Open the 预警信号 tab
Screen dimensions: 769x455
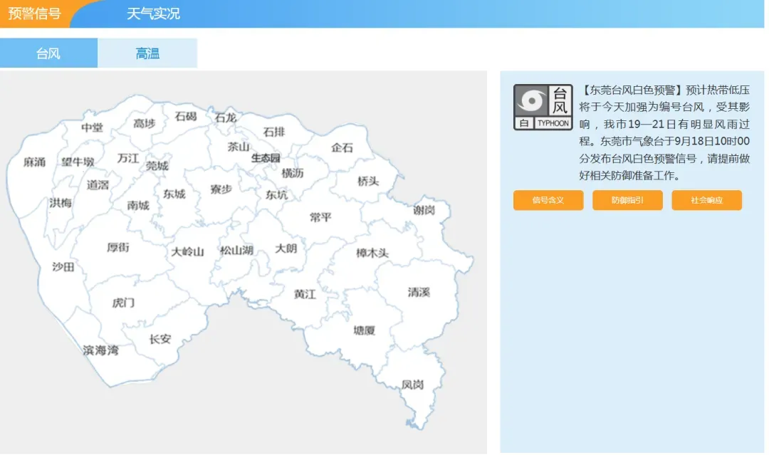click(34, 14)
